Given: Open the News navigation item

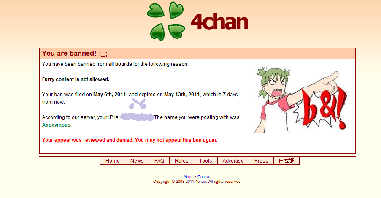Looking at the screenshot, I should click(x=137, y=161).
